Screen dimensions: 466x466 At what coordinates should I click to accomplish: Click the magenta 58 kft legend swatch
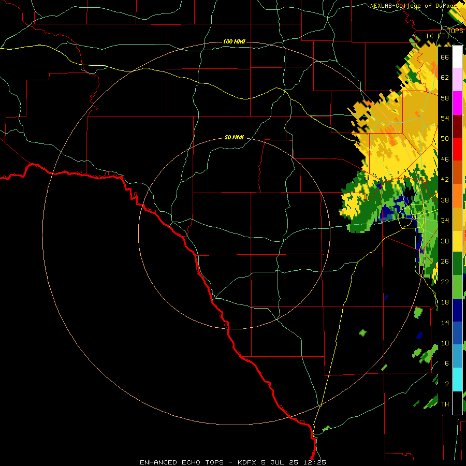pos(457,103)
